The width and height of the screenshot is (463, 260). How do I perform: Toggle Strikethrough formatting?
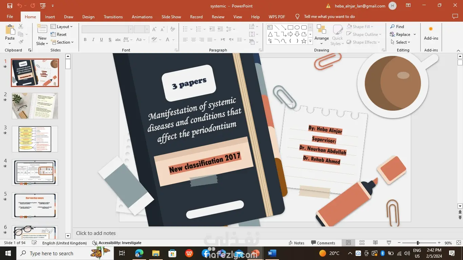click(x=118, y=40)
